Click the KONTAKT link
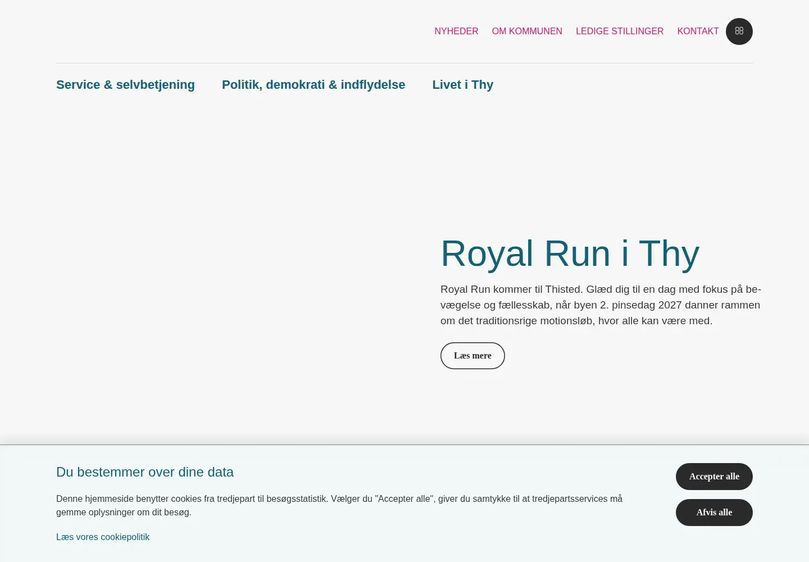This screenshot has width=809, height=562. click(698, 31)
